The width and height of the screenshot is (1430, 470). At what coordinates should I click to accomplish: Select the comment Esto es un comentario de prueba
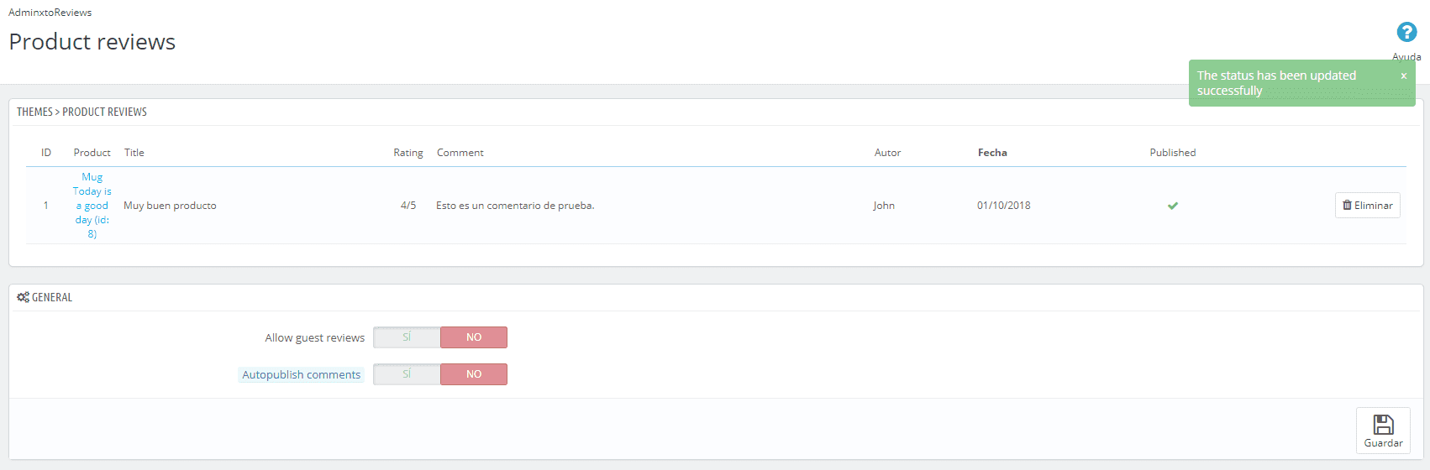(515, 206)
